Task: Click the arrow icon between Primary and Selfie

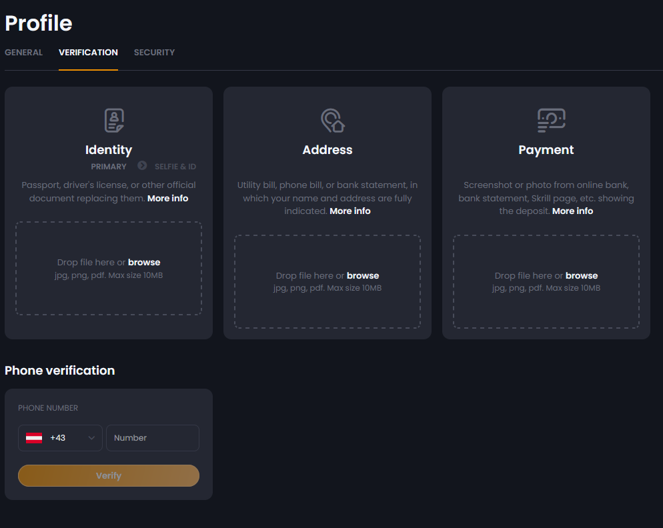Action: point(142,165)
